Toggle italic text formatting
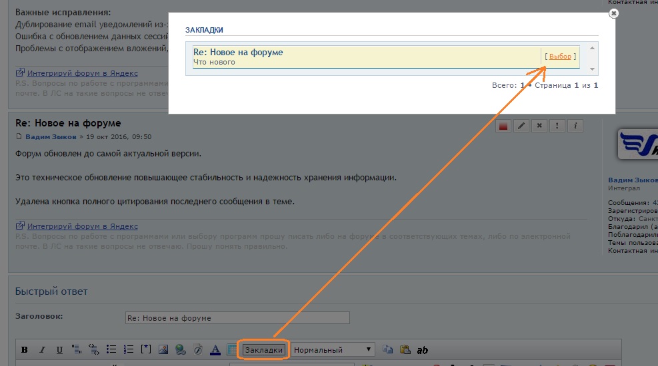658x366 pixels. 42,350
